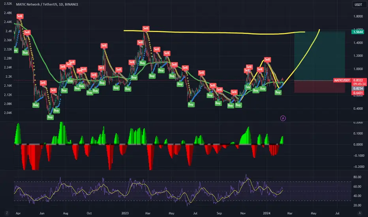Click the 2023 label on time axis
368x217 pixels.
(125, 213)
